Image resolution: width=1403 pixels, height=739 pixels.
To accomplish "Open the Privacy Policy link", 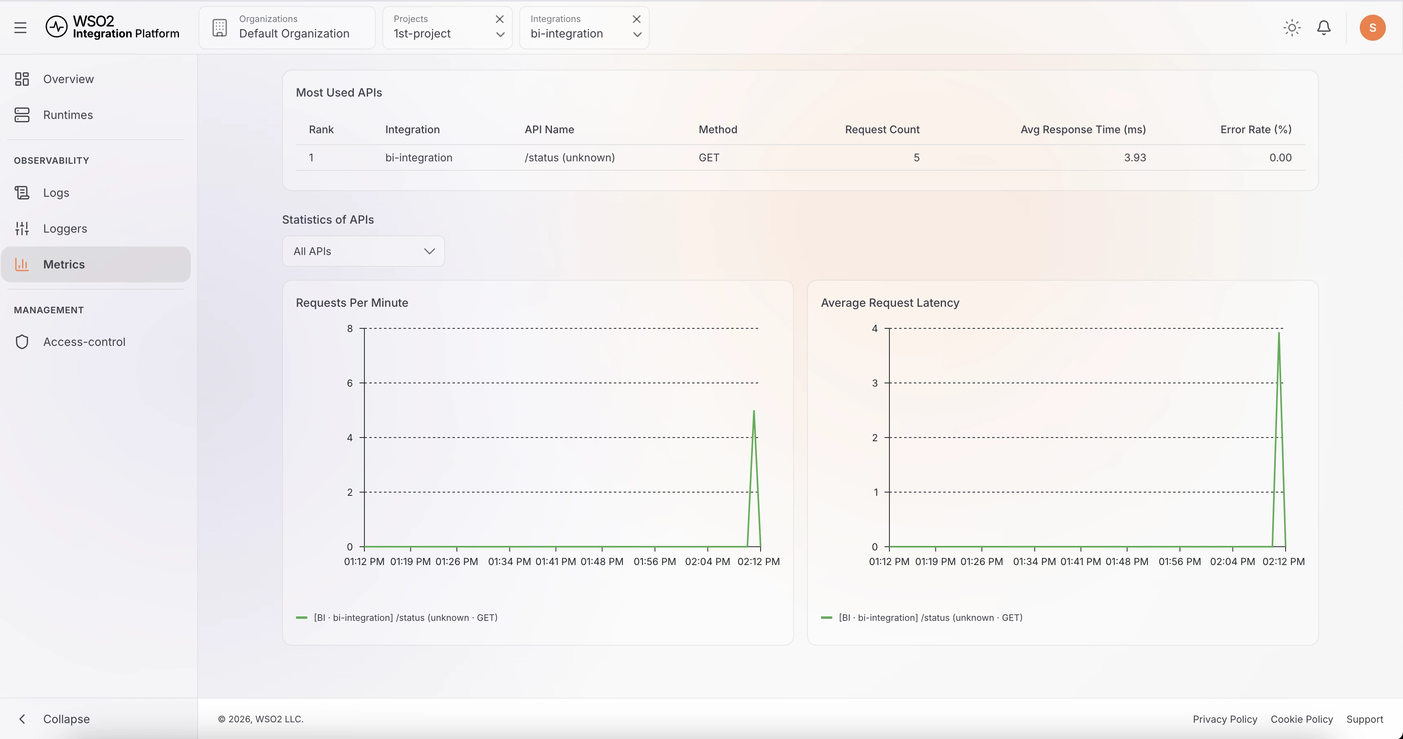I will [x=1224, y=719].
